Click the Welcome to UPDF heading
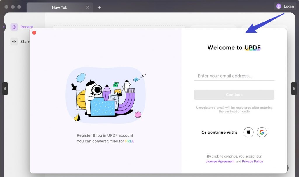The height and width of the screenshot is (177, 299). point(234,47)
